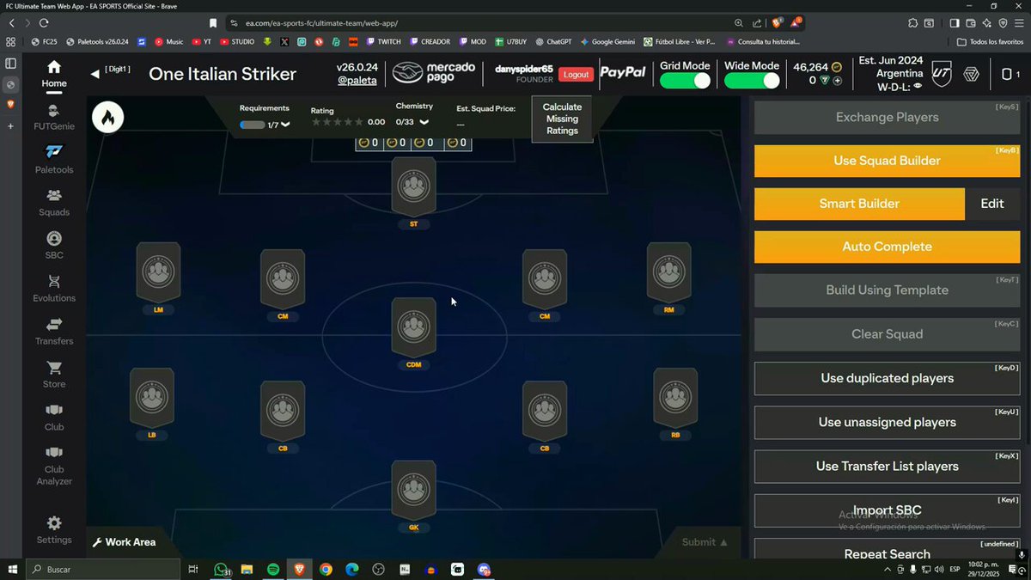Select the empty GK player slot
Screen dimensions: 1031x580
click(x=413, y=491)
